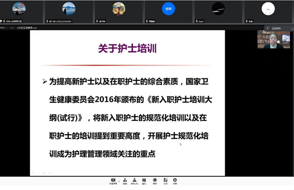Select the speaker's webcam video thumbnail
294x190 pixels.
[x=273, y=39]
